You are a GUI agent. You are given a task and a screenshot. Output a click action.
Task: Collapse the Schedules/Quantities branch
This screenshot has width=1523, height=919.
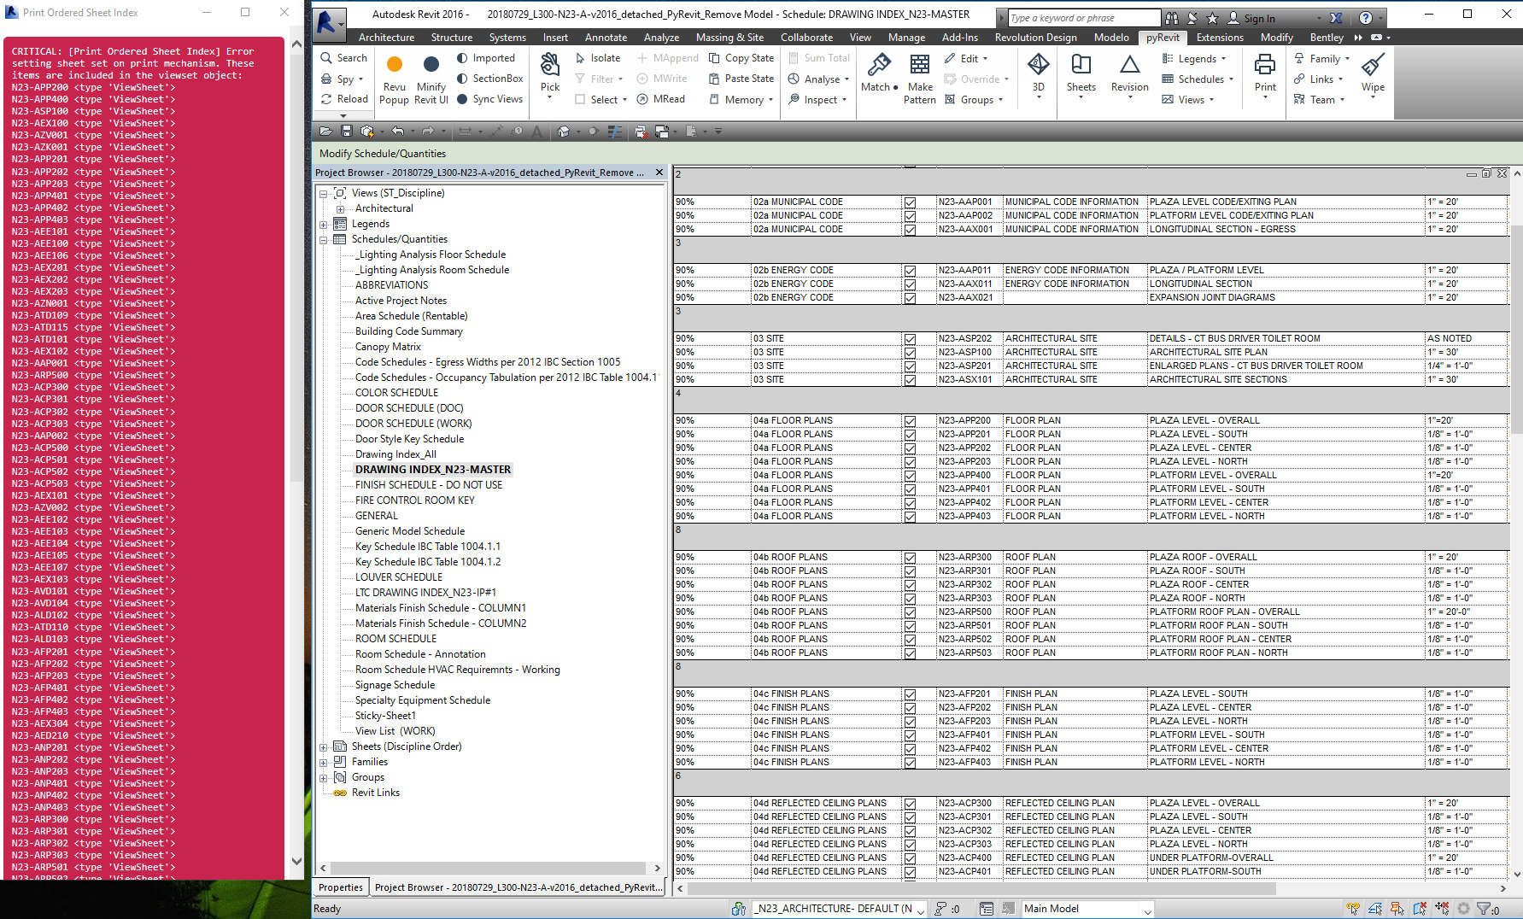click(323, 239)
